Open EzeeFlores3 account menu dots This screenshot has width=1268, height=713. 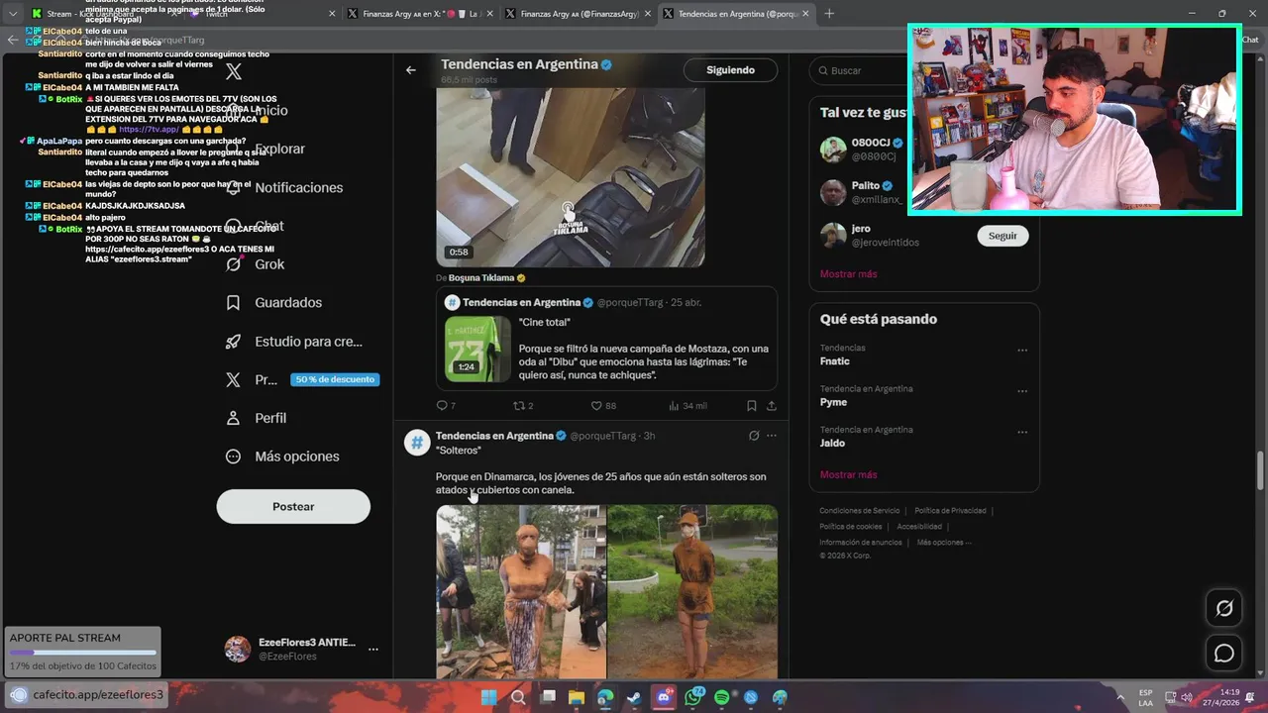tap(373, 650)
